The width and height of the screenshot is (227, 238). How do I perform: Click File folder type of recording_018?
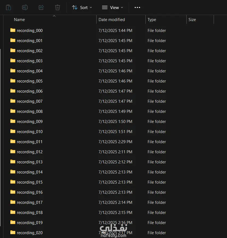pyautogui.click(x=157, y=213)
